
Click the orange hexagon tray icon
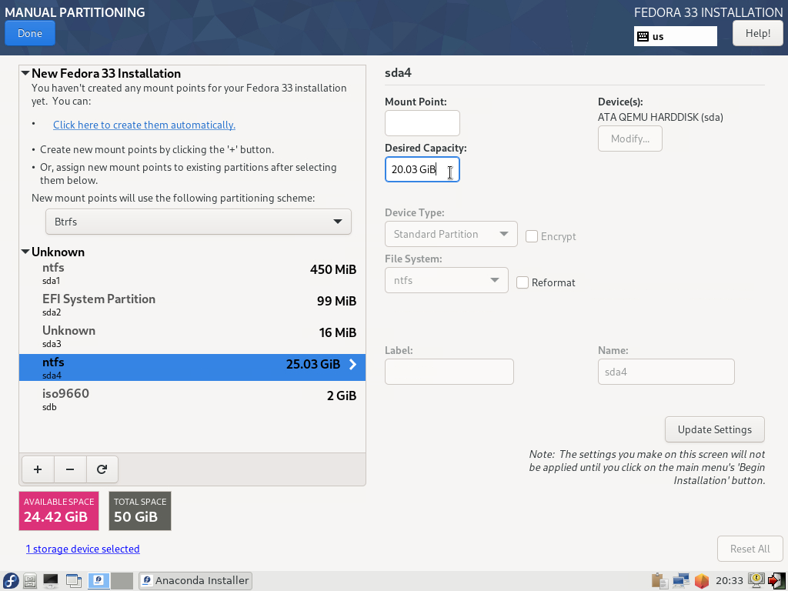point(702,581)
